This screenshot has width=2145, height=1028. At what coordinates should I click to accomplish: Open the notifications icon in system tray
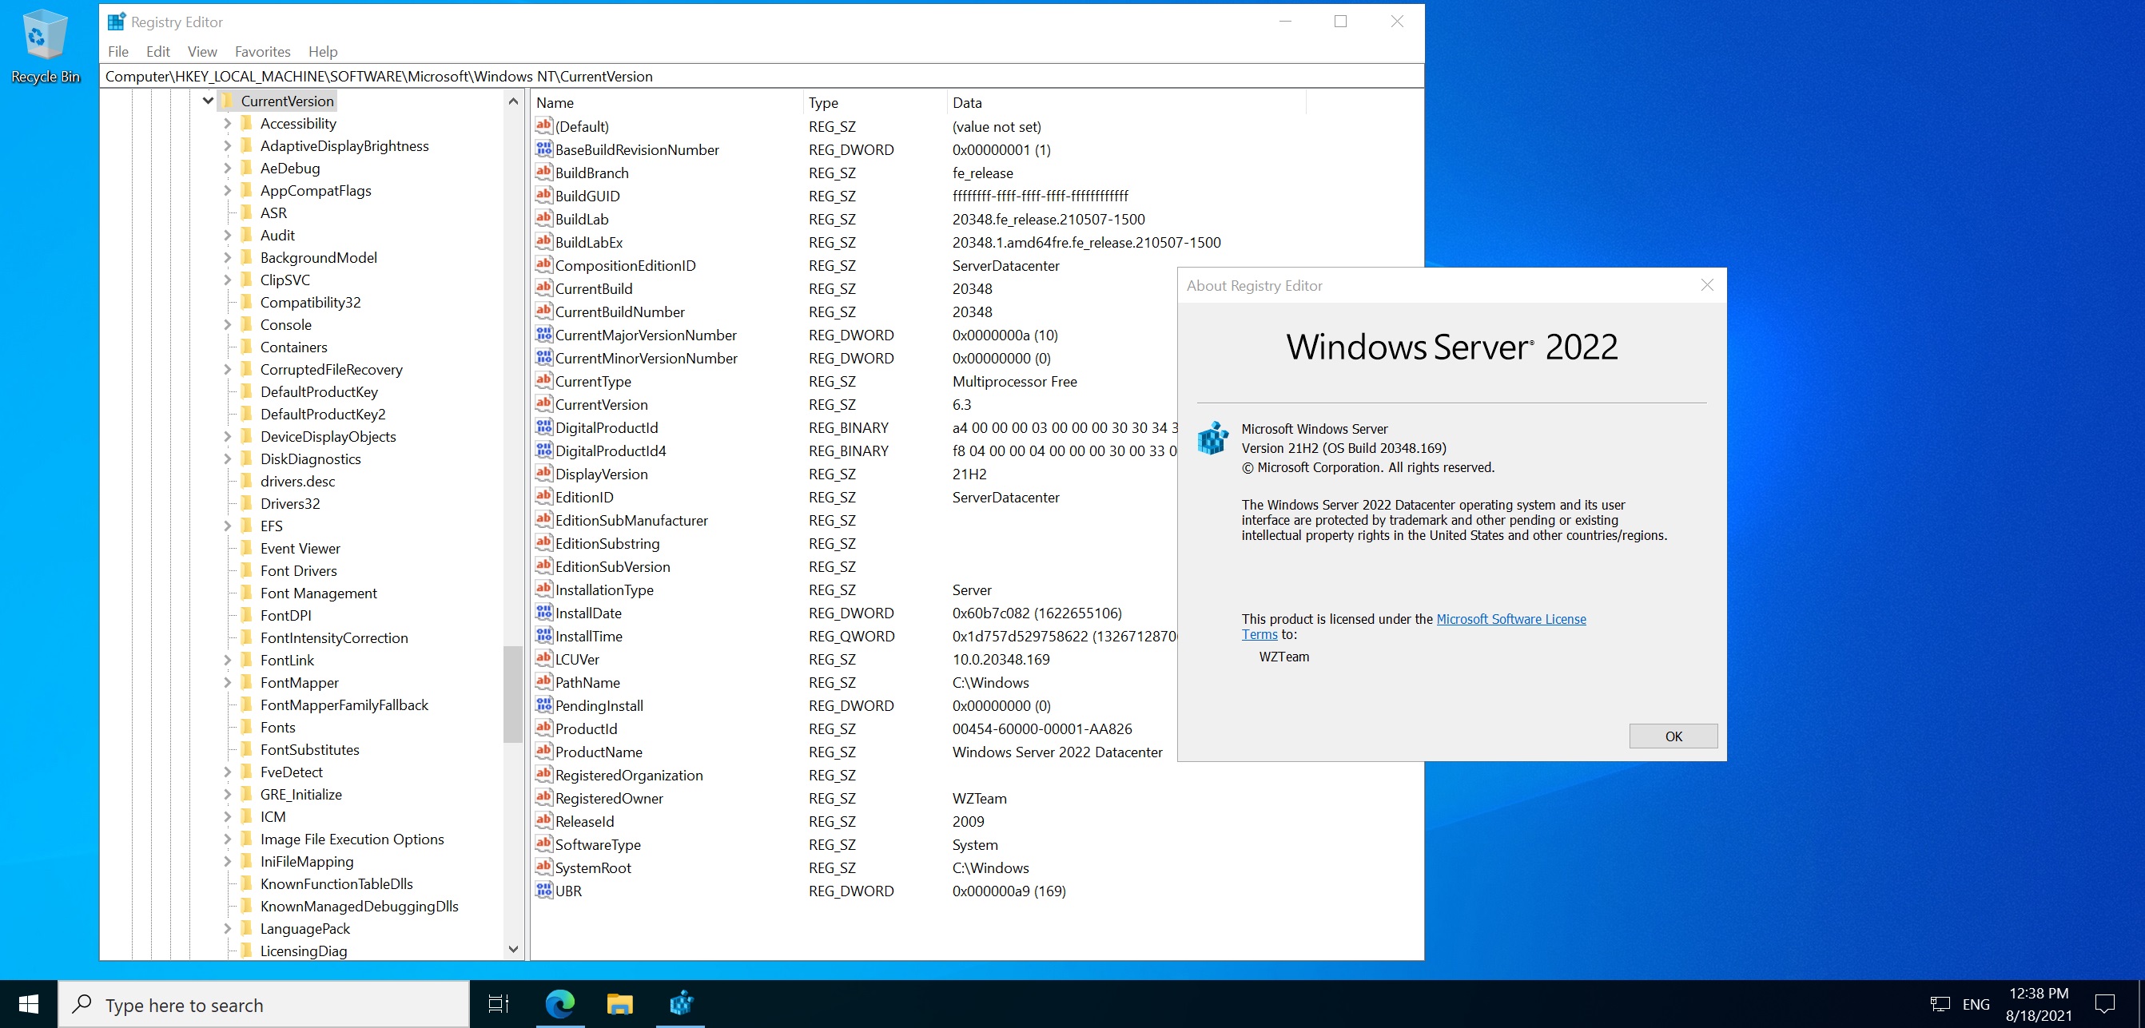[2106, 1005]
